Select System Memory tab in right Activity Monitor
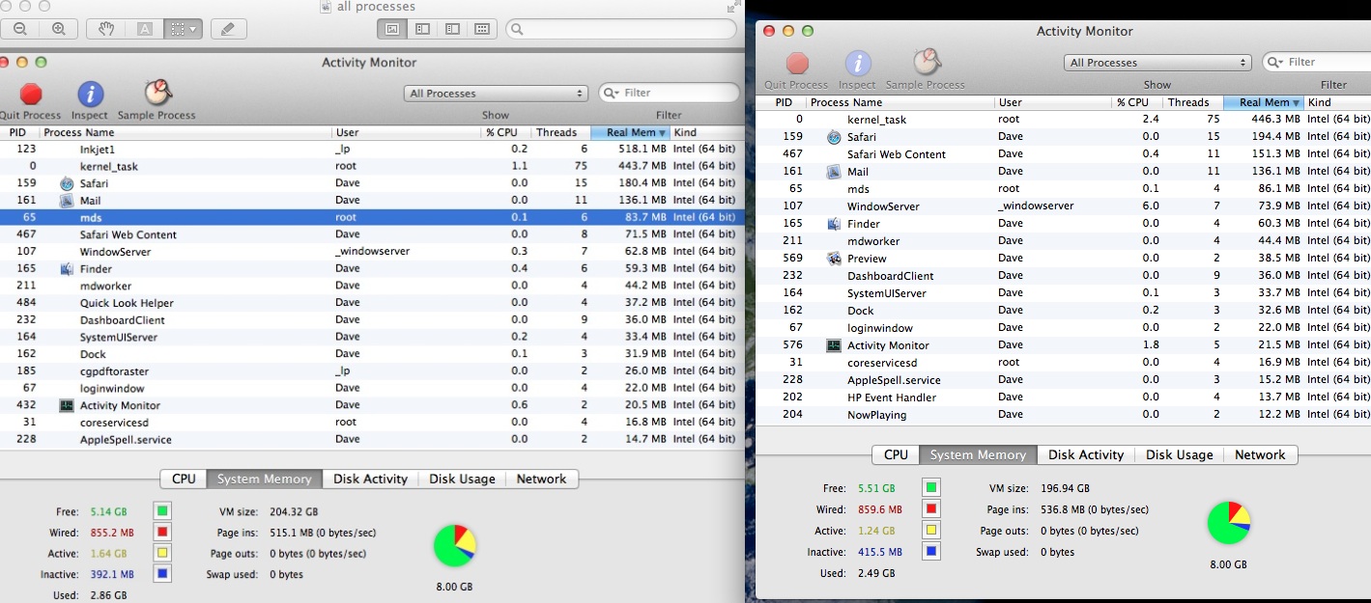This screenshot has height=603, width=1371. pos(978,454)
